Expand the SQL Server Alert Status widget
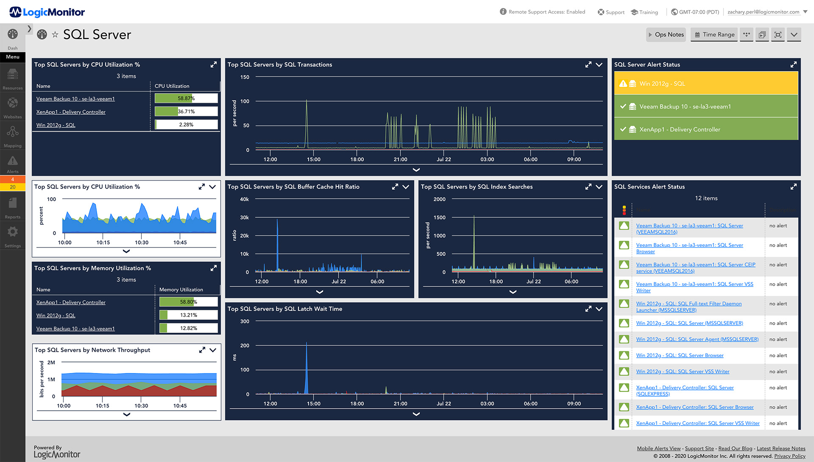Image resolution: width=814 pixels, height=462 pixels. 794,64
